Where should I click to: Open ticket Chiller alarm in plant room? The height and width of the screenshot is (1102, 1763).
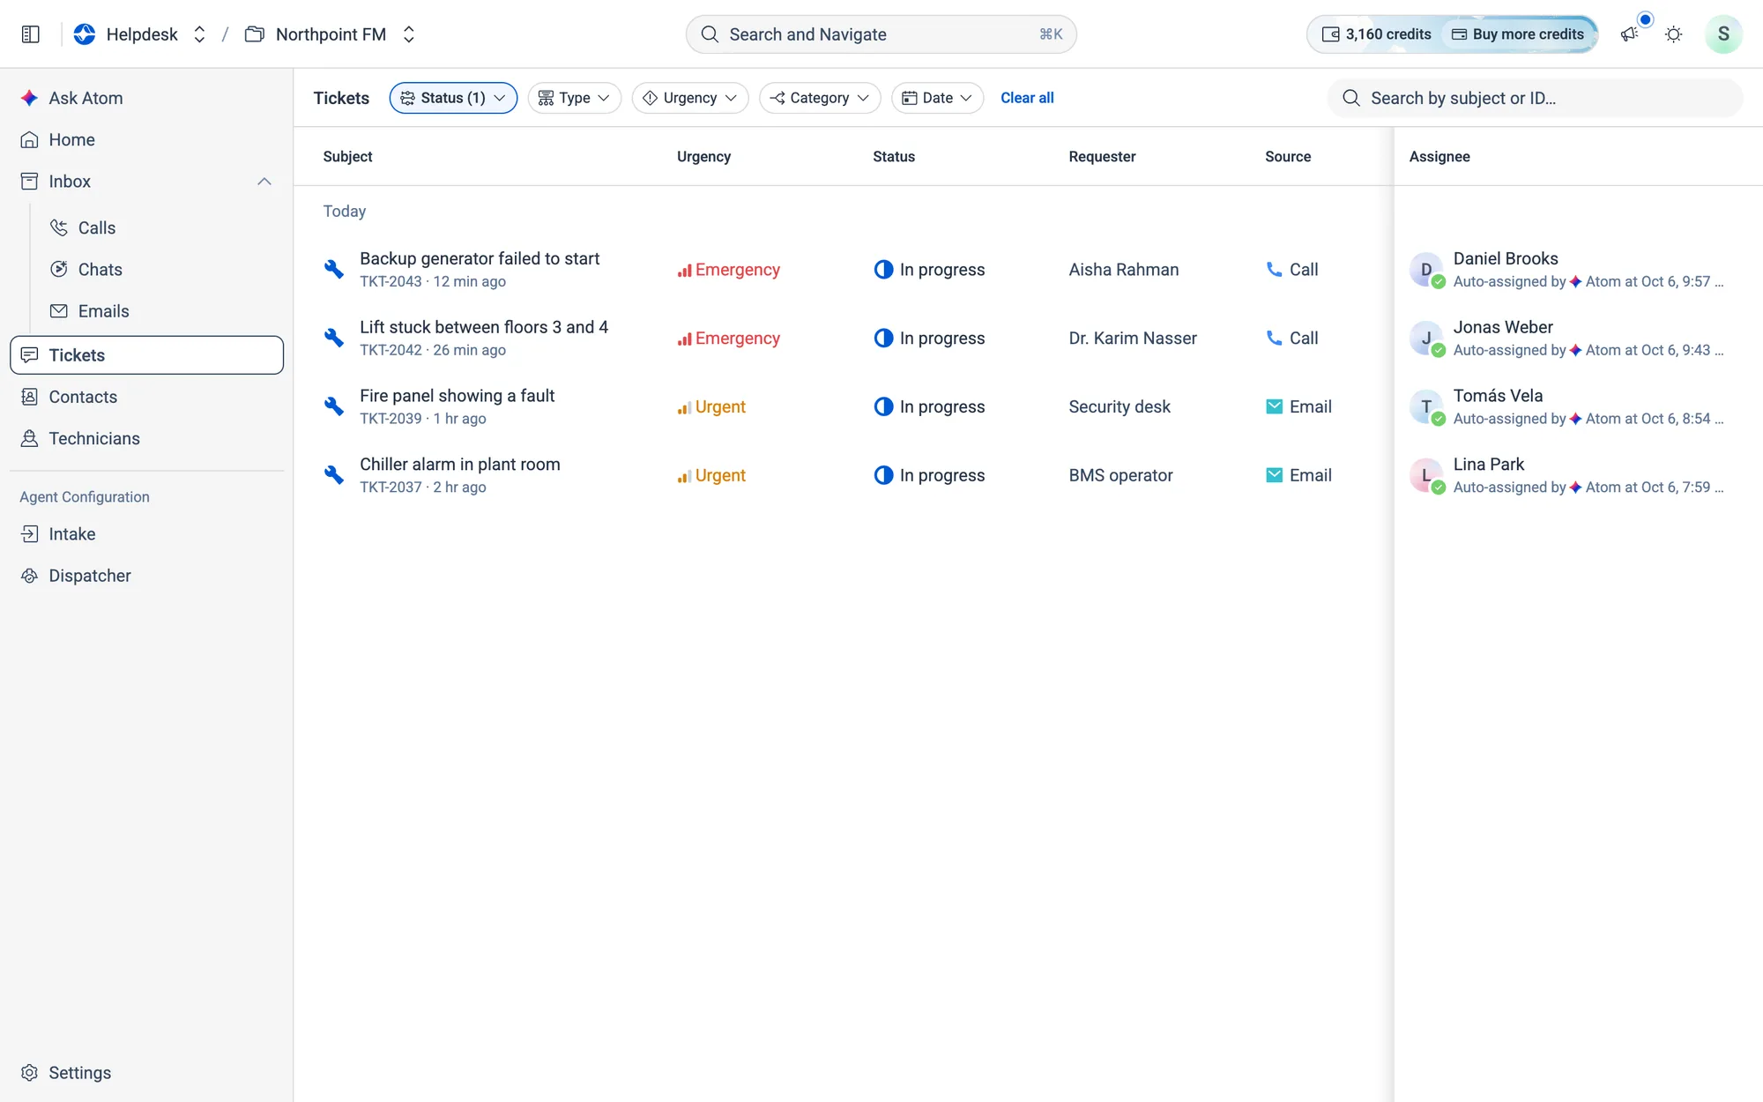459,465
